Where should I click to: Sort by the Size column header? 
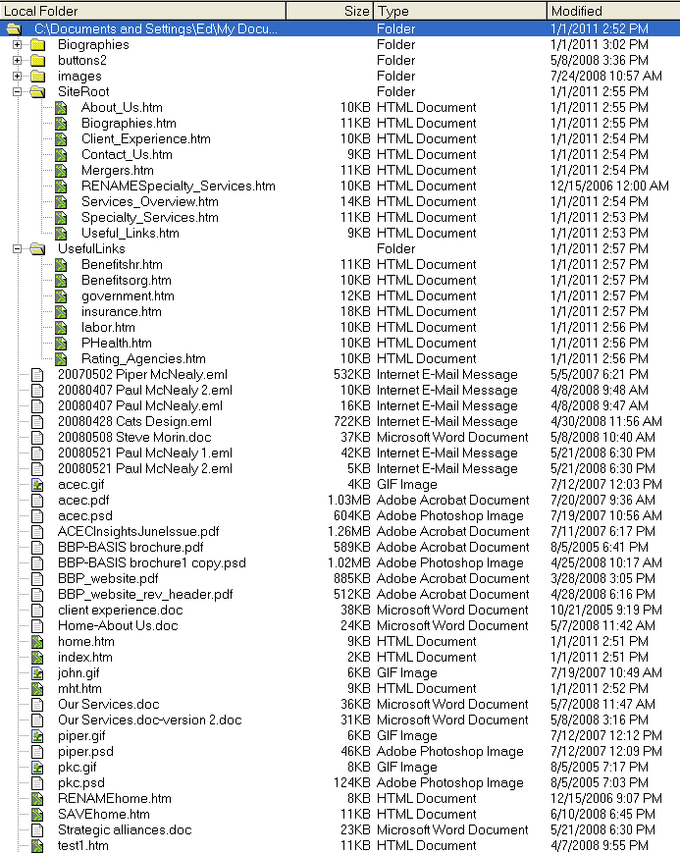pyautogui.click(x=329, y=10)
